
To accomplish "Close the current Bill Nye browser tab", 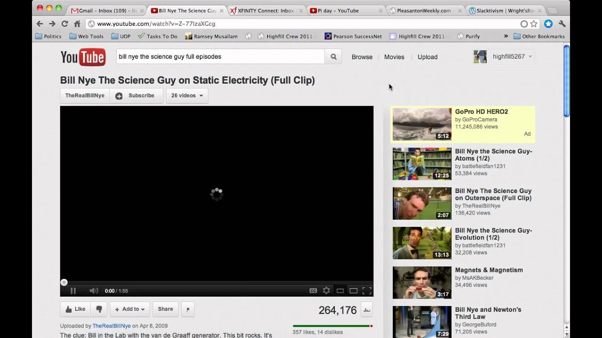I will pos(222,10).
